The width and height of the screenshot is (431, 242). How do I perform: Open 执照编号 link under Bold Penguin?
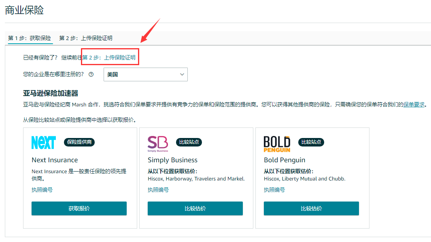pyautogui.click(x=274, y=190)
